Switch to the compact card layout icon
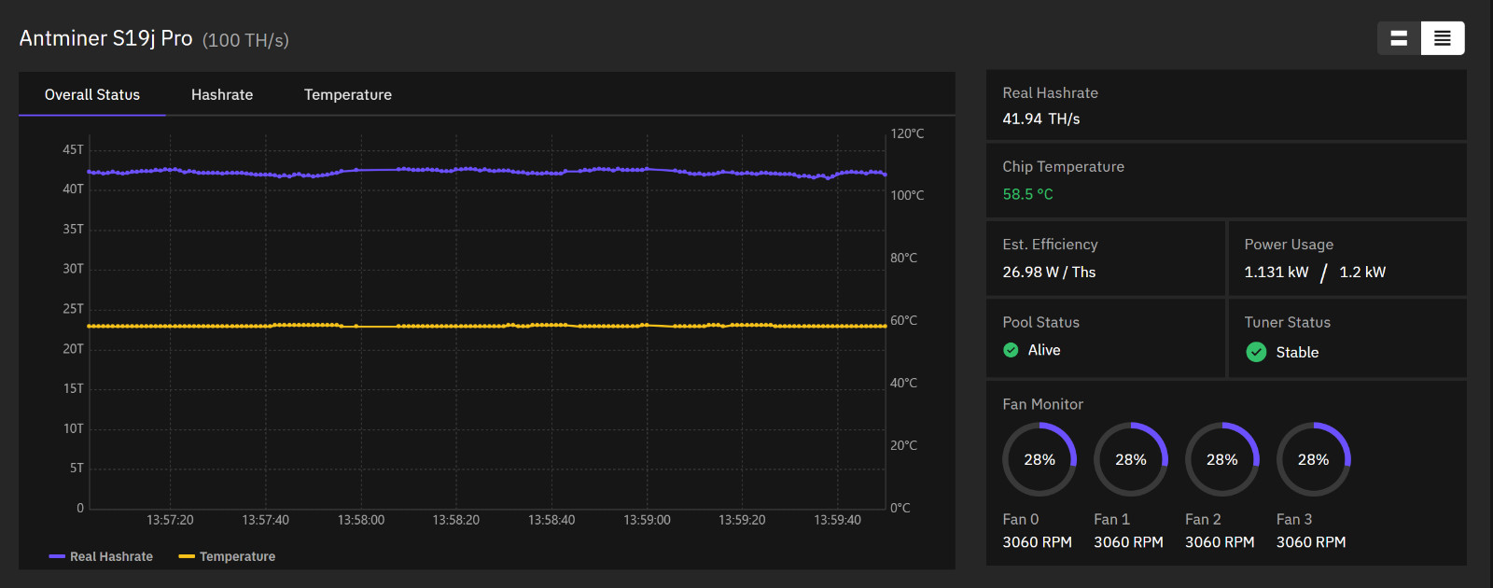Screen dimensions: 1493x588 pos(1399,38)
